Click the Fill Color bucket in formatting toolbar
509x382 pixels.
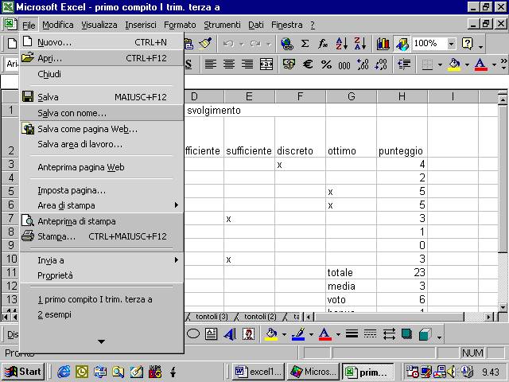point(454,64)
